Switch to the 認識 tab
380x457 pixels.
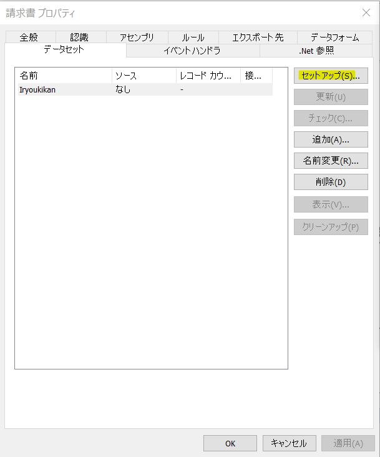point(81,38)
